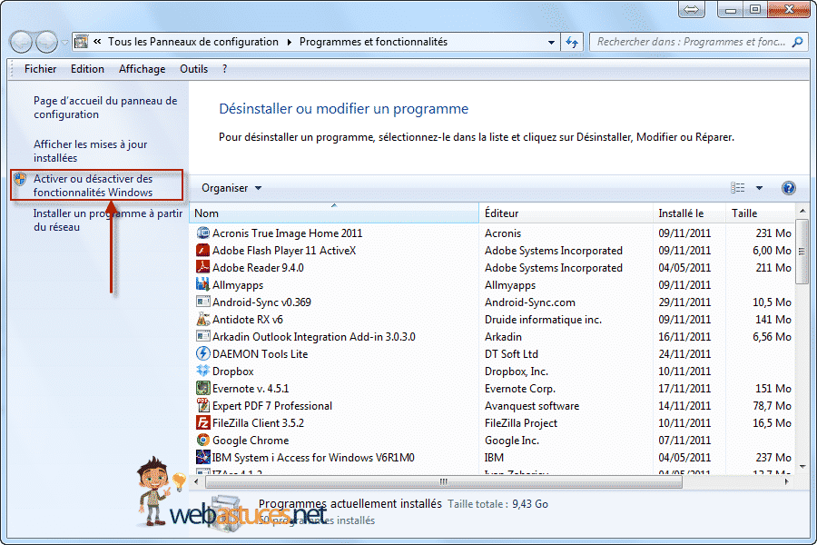The width and height of the screenshot is (817, 545).
Task: Click the FileZilla Client icon
Action: pyautogui.click(x=203, y=423)
